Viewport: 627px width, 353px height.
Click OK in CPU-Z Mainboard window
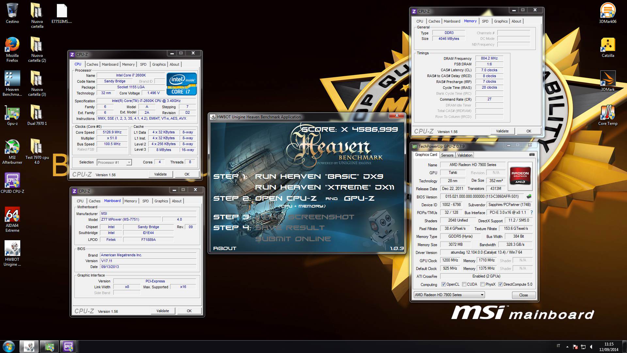(x=189, y=311)
